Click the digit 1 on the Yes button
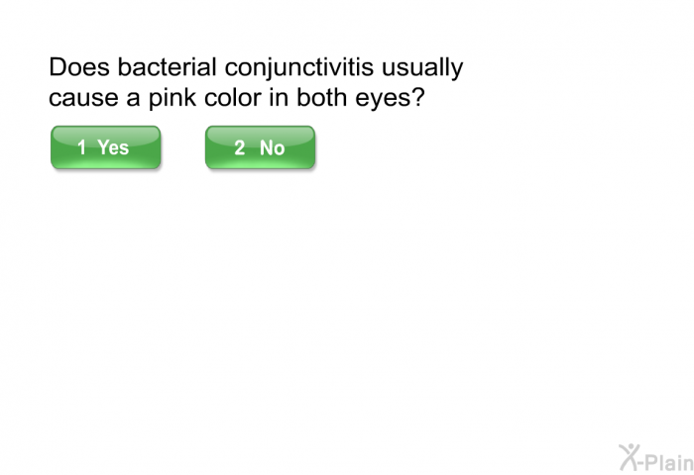 tap(82, 147)
